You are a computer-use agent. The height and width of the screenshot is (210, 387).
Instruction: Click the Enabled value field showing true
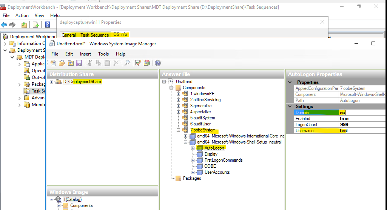pyautogui.click(x=362, y=119)
